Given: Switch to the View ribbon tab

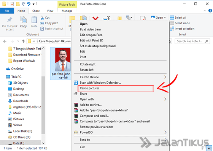Looking at the screenshot, I should point(50,11).
